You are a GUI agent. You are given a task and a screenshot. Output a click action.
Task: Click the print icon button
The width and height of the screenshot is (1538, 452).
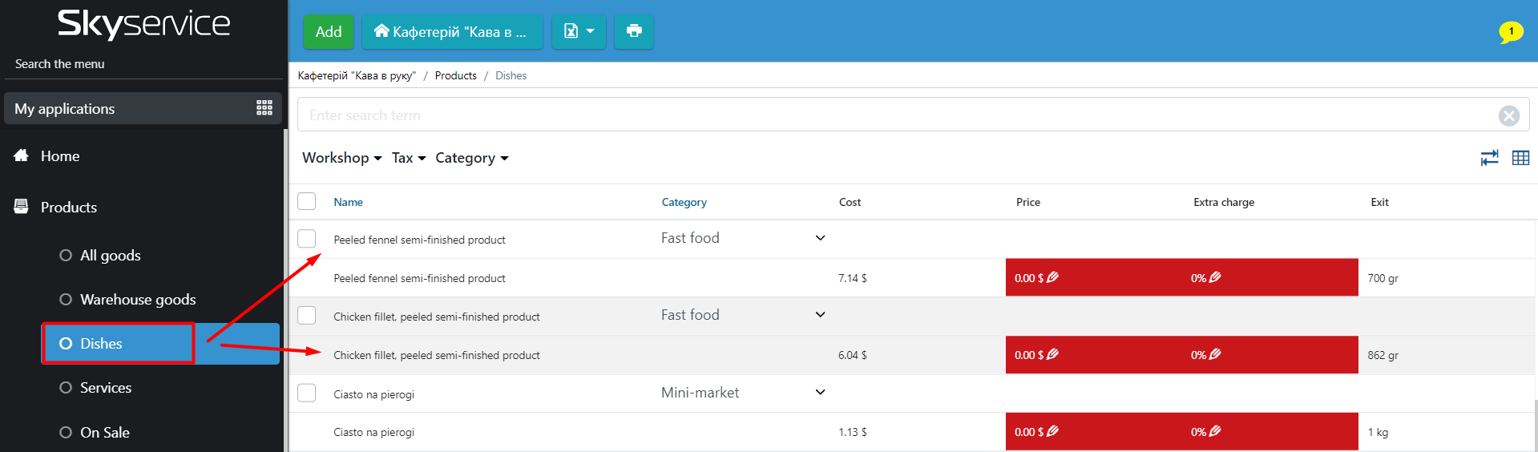pyautogui.click(x=633, y=31)
